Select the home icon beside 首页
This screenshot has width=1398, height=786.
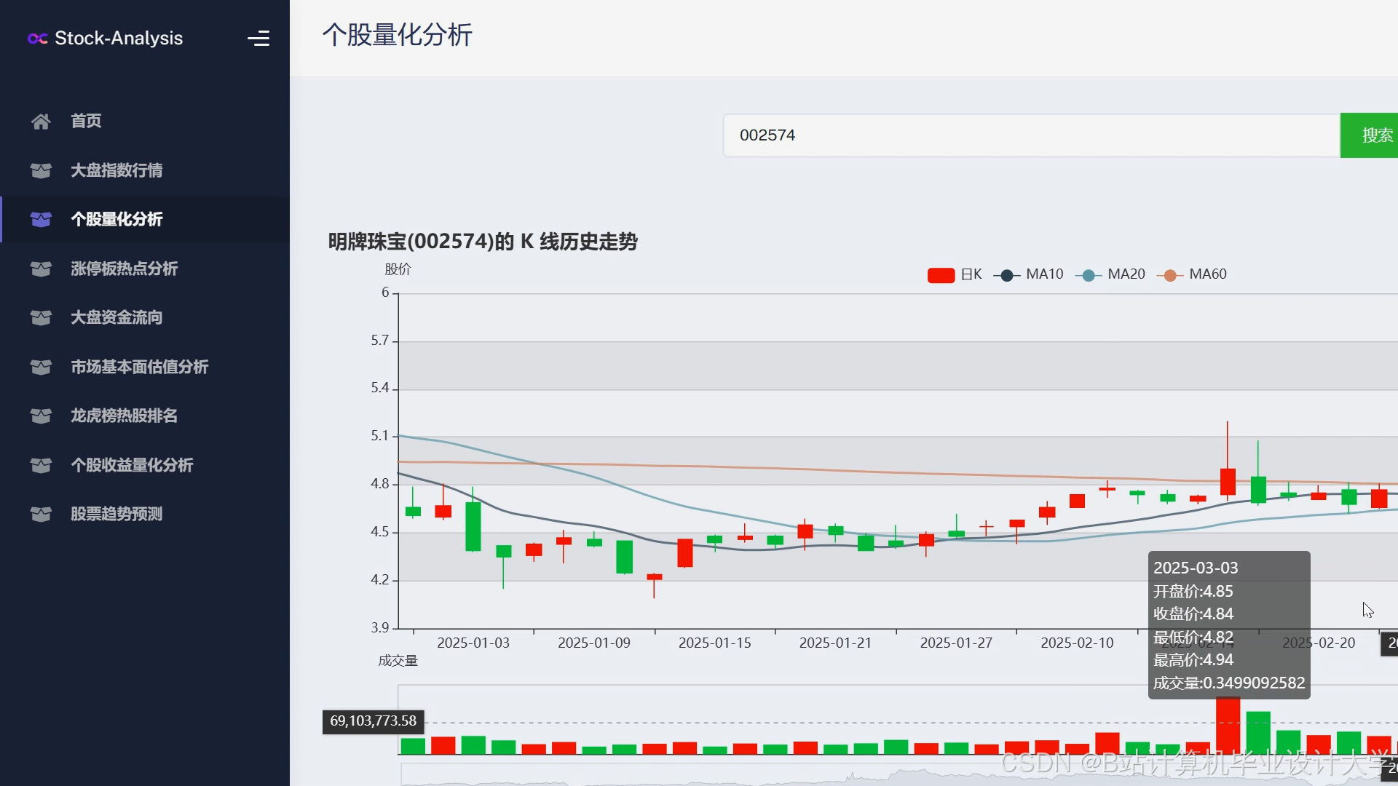(41, 121)
